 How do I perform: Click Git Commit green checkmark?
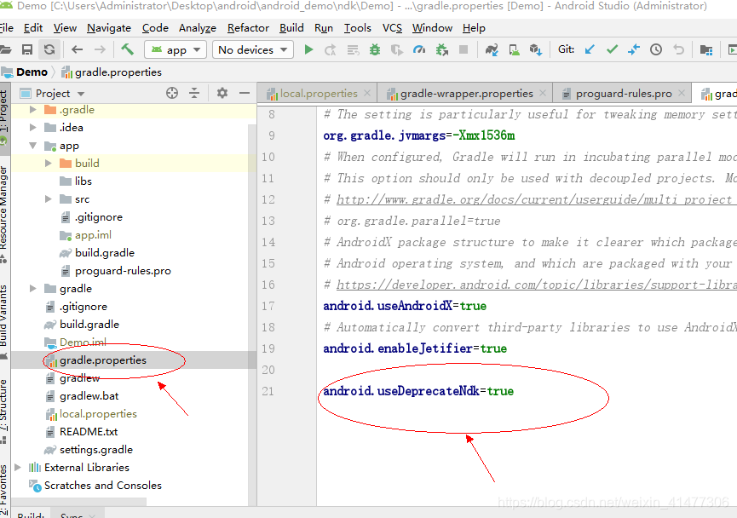point(612,49)
